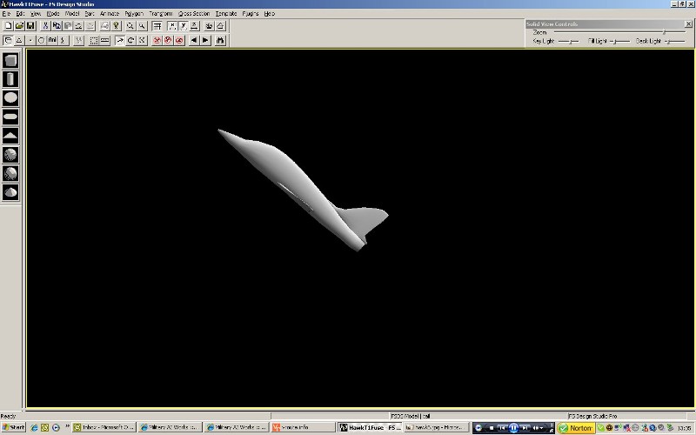Toggle the Y axis lock button
The image size is (696, 435).
point(183,26)
